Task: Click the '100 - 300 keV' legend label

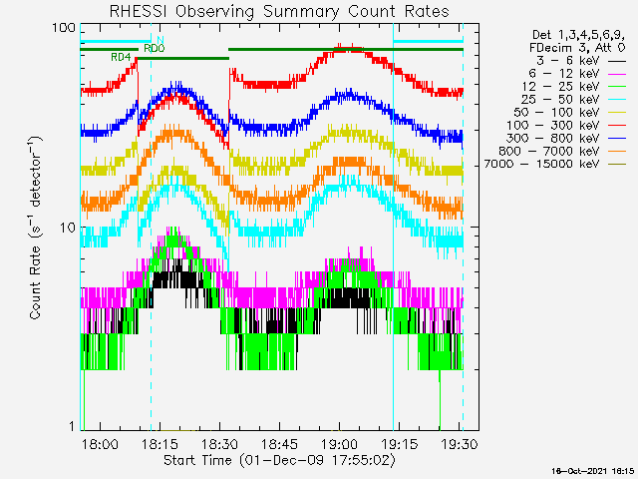Action: [x=552, y=126]
